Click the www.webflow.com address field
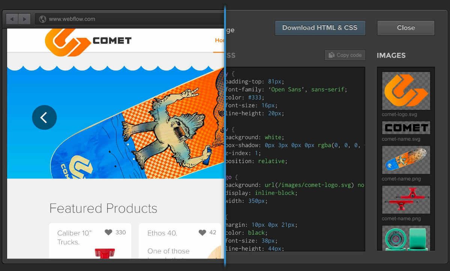 [x=129, y=19]
